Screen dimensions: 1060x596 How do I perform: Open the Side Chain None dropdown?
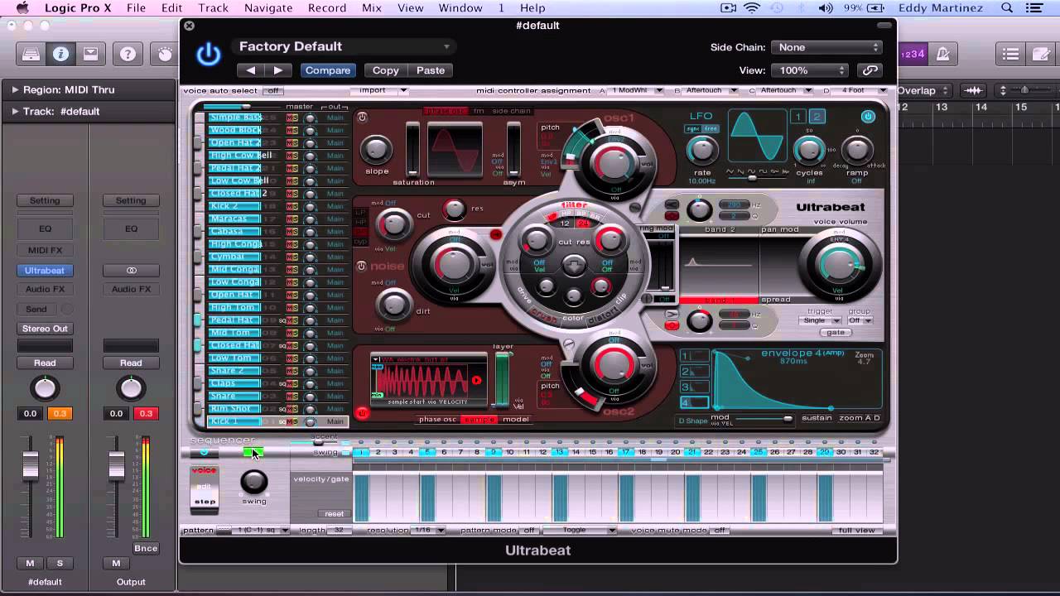[x=826, y=47]
